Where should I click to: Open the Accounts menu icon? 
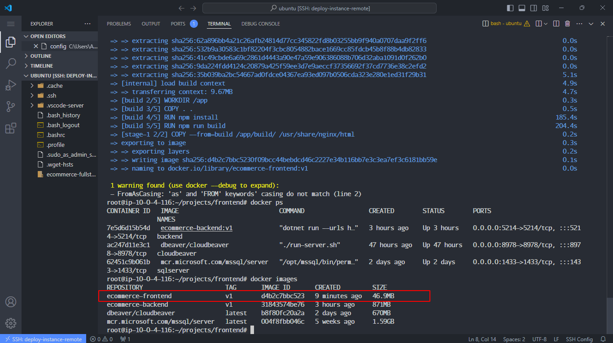11,302
